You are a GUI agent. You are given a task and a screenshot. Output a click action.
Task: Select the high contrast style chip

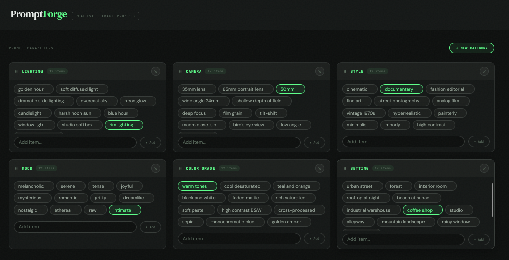pos(434,125)
